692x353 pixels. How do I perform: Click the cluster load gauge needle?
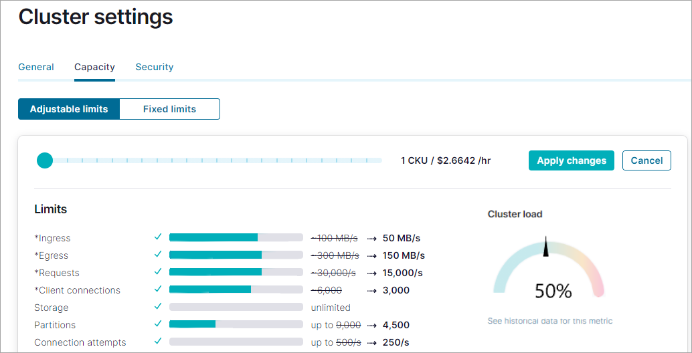(x=547, y=247)
